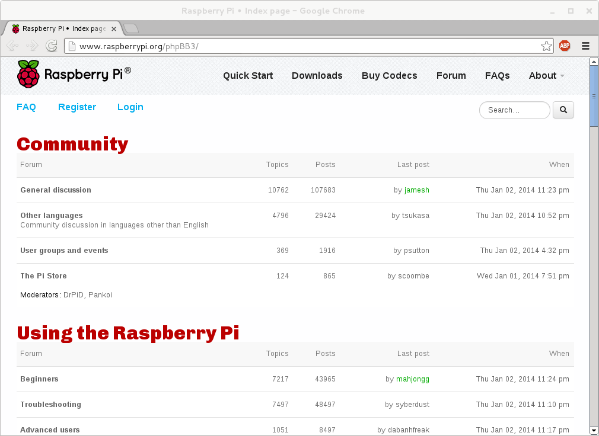This screenshot has height=436, width=599.
Task: Open user psutton profile
Action: pos(416,251)
